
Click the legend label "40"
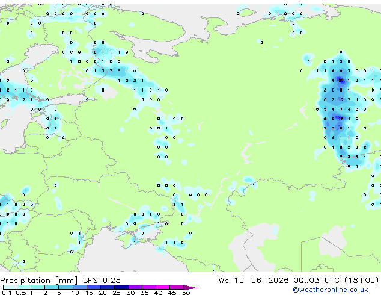[x=159, y=293]
